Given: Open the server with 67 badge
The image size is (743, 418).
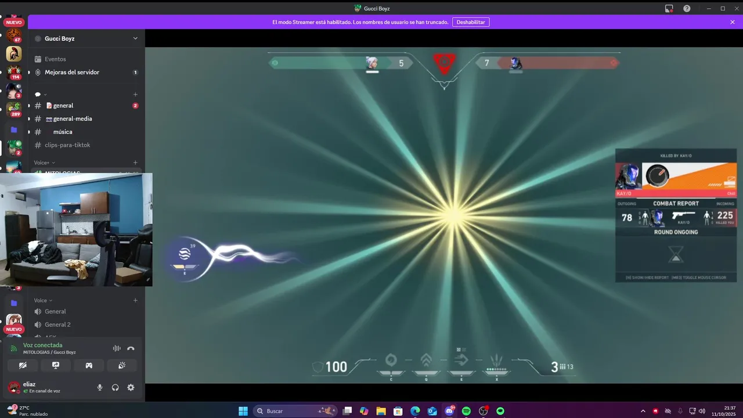Looking at the screenshot, I should [x=14, y=35].
